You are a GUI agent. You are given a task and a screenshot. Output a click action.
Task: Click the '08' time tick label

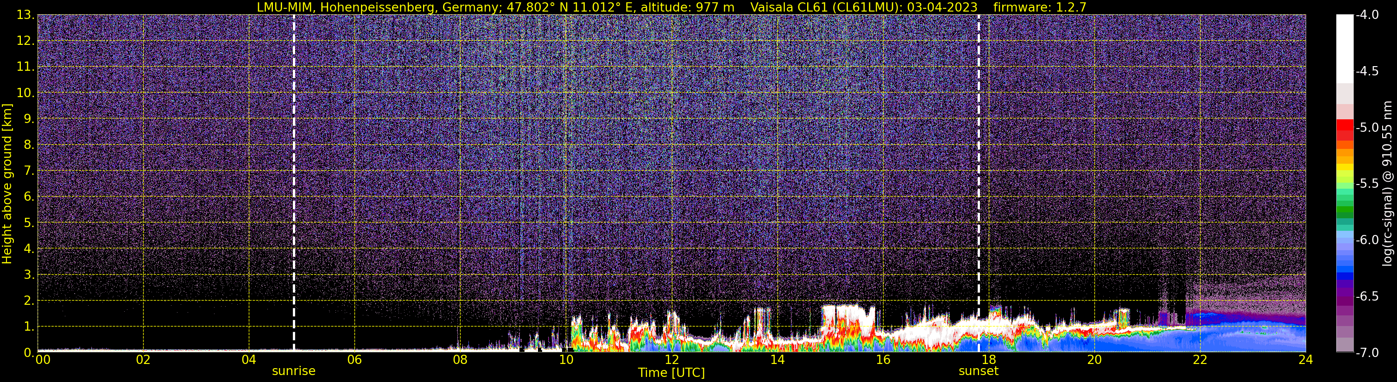click(x=461, y=360)
